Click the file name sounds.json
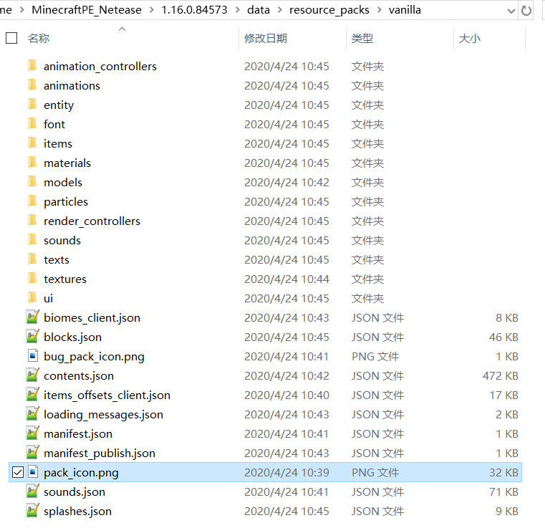 click(74, 491)
